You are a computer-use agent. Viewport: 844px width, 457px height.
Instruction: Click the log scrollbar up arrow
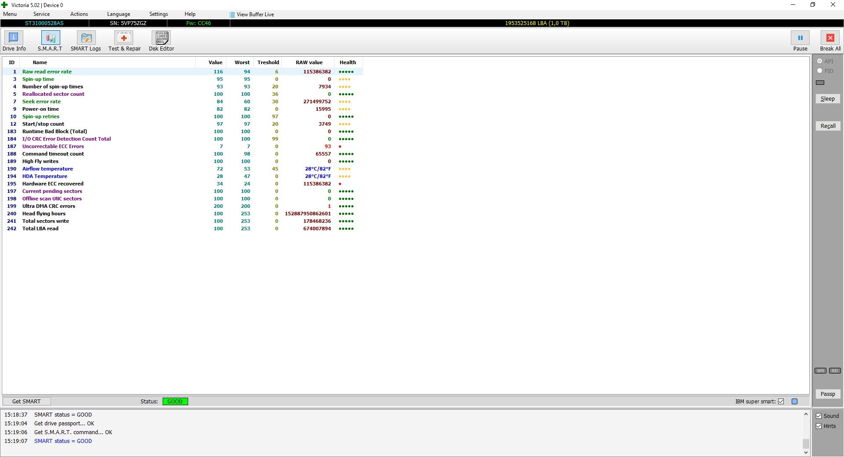point(806,414)
